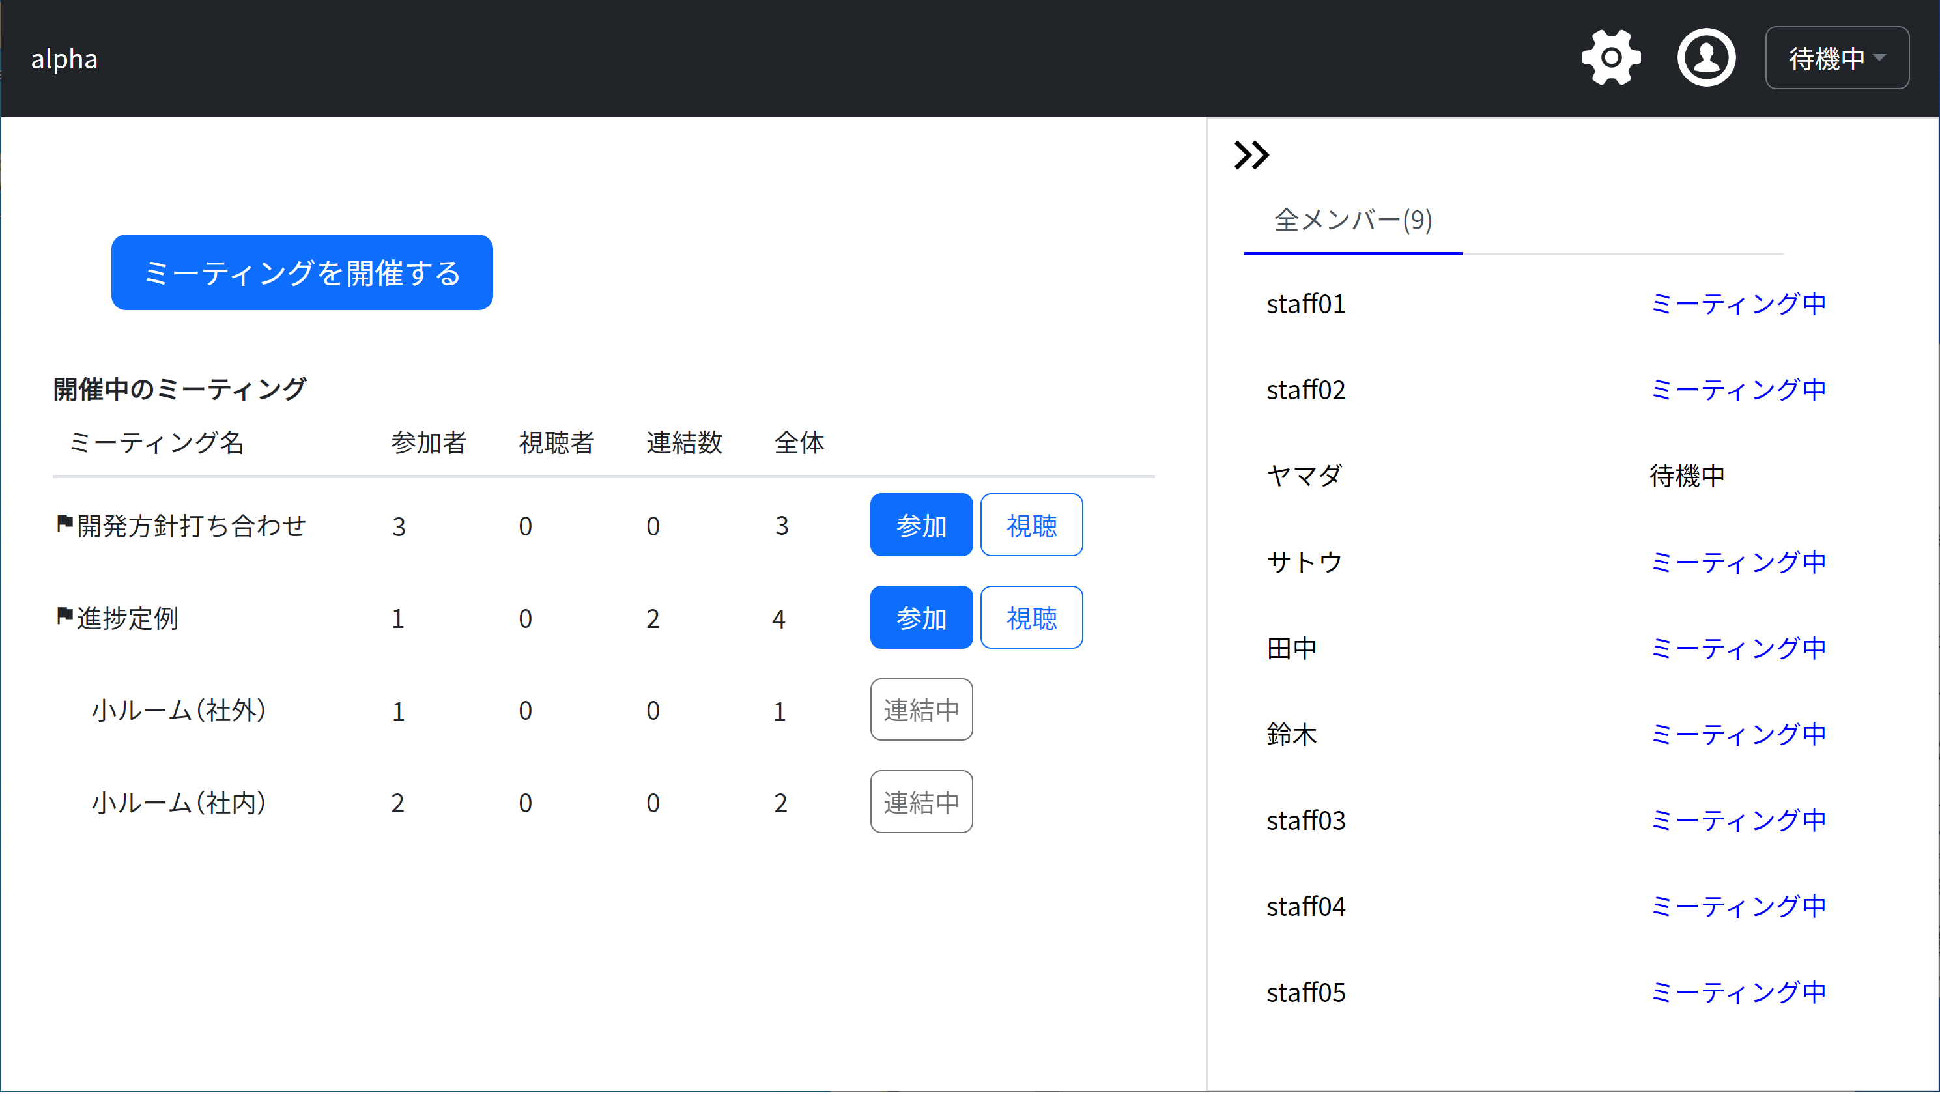Open staff04's ミーティング中 link
This screenshot has width=1940, height=1097.
pos(1737,907)
